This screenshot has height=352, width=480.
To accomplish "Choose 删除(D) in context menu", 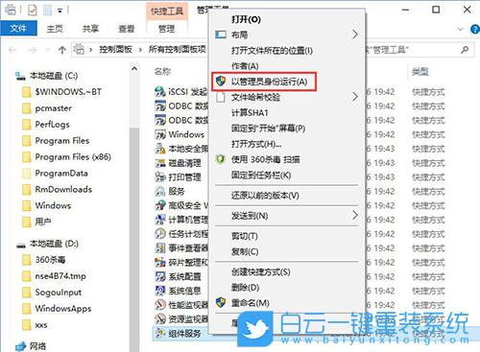I will [x=245, y=288].
